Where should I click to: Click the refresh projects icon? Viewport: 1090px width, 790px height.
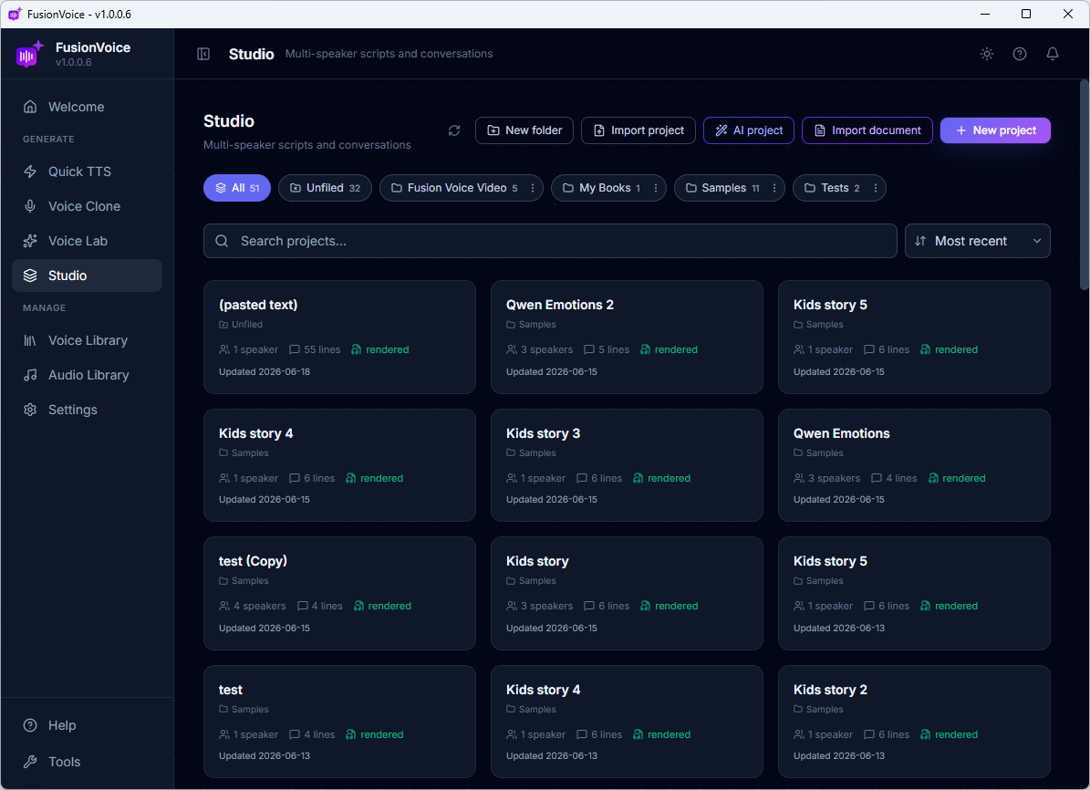click(x=454, y=130)
